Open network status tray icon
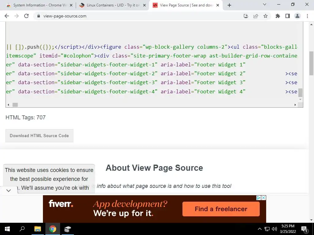The width and height of the screenshot is (314, 235). click(x=267, y=229)
